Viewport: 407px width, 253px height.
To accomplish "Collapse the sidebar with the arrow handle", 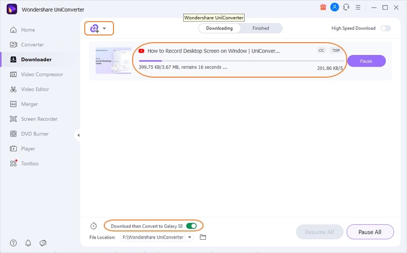I will click(x=78, y=135).
